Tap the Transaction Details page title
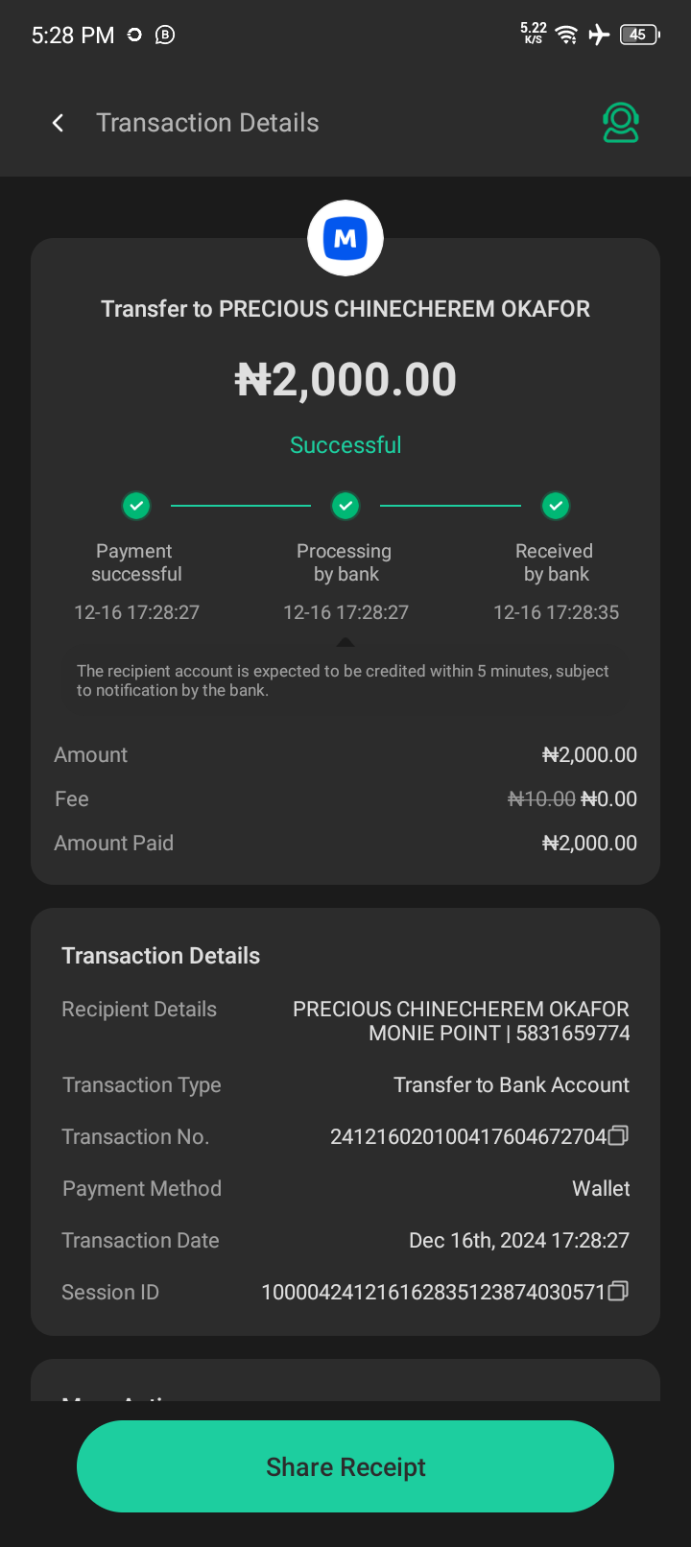 207,123
